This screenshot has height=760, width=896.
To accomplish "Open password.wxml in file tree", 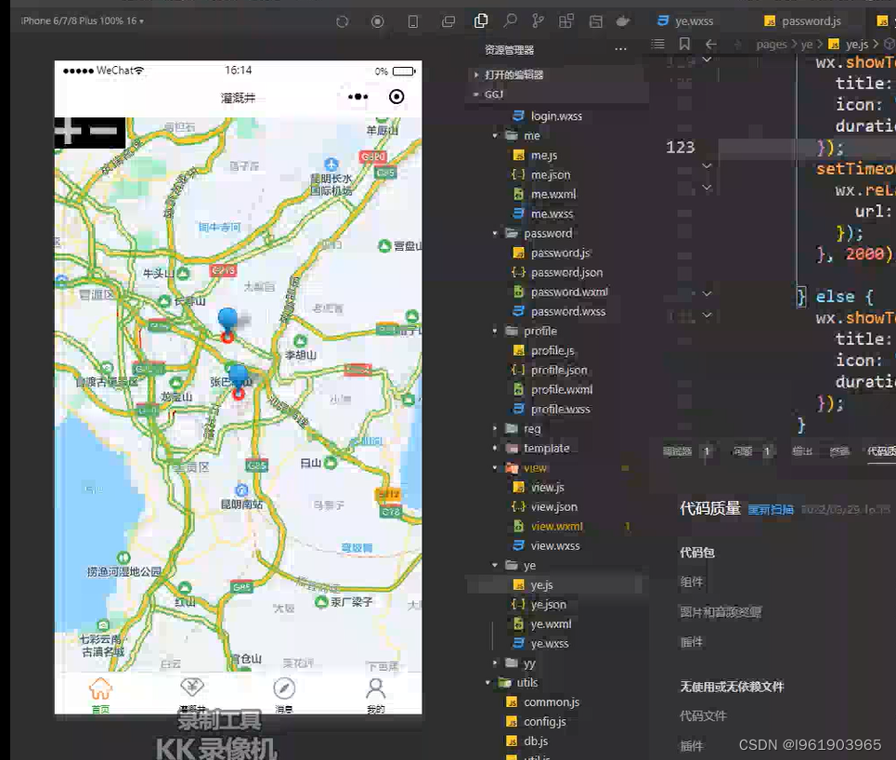I will tap(569, 293).
